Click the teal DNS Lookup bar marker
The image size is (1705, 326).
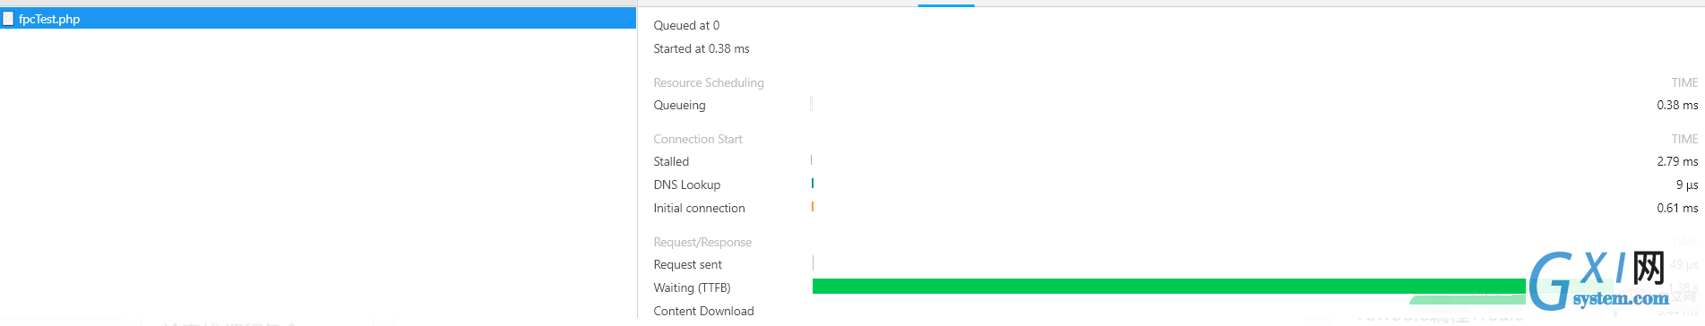coord(813,184)
